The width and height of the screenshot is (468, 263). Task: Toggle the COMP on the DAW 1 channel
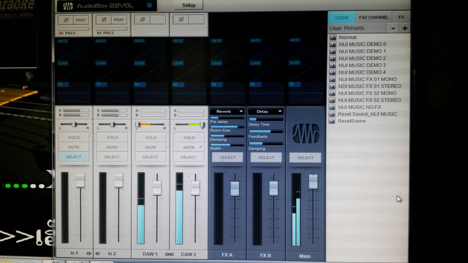(x=139, y=63)
